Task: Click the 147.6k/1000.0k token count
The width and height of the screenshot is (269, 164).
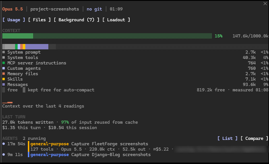Action: (x=250, y=36)
